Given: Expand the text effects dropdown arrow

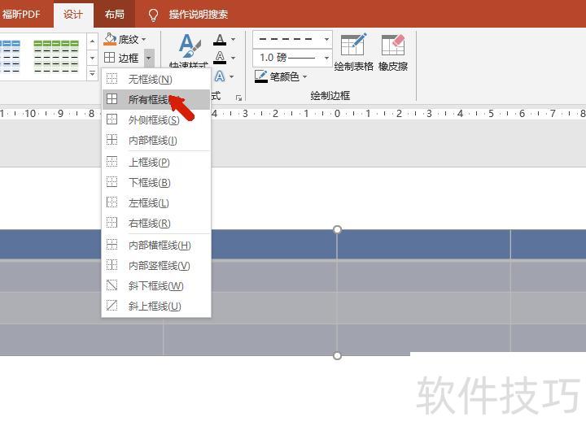Looking at the screenshot, I should click(x=232, y=76).
